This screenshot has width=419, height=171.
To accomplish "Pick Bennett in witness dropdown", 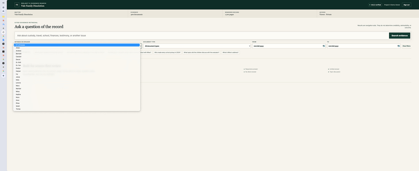I will click(77, 54).
